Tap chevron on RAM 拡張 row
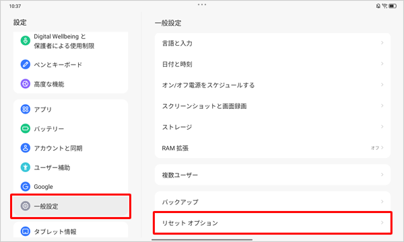Screen dimensions: 404x242 pyautogui.click(x=382, y=147)
